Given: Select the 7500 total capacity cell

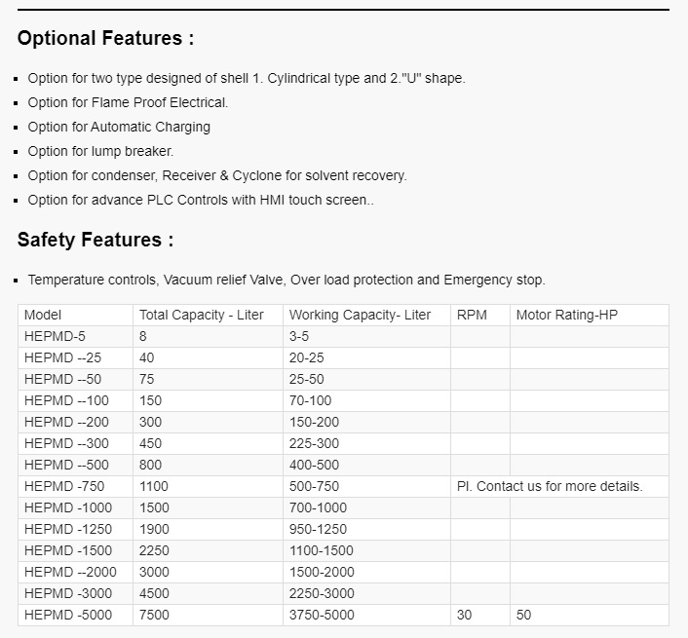Looking at the screenshot, I should point(154,615).
